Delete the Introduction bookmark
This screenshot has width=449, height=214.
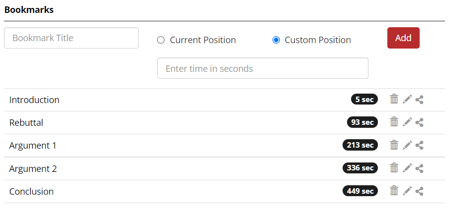pos(394,99)
